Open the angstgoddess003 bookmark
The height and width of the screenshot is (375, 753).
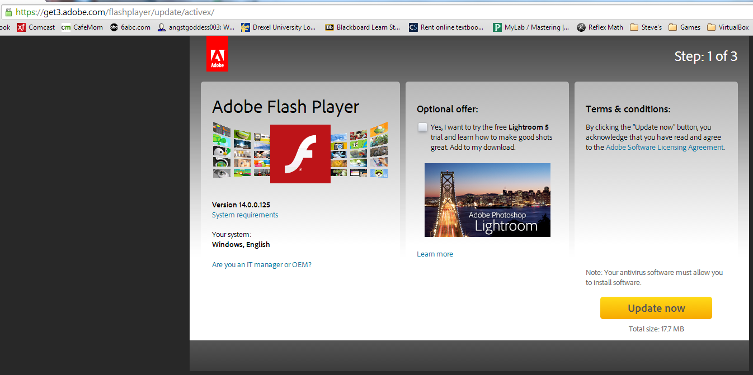click(x=196, y=27)
